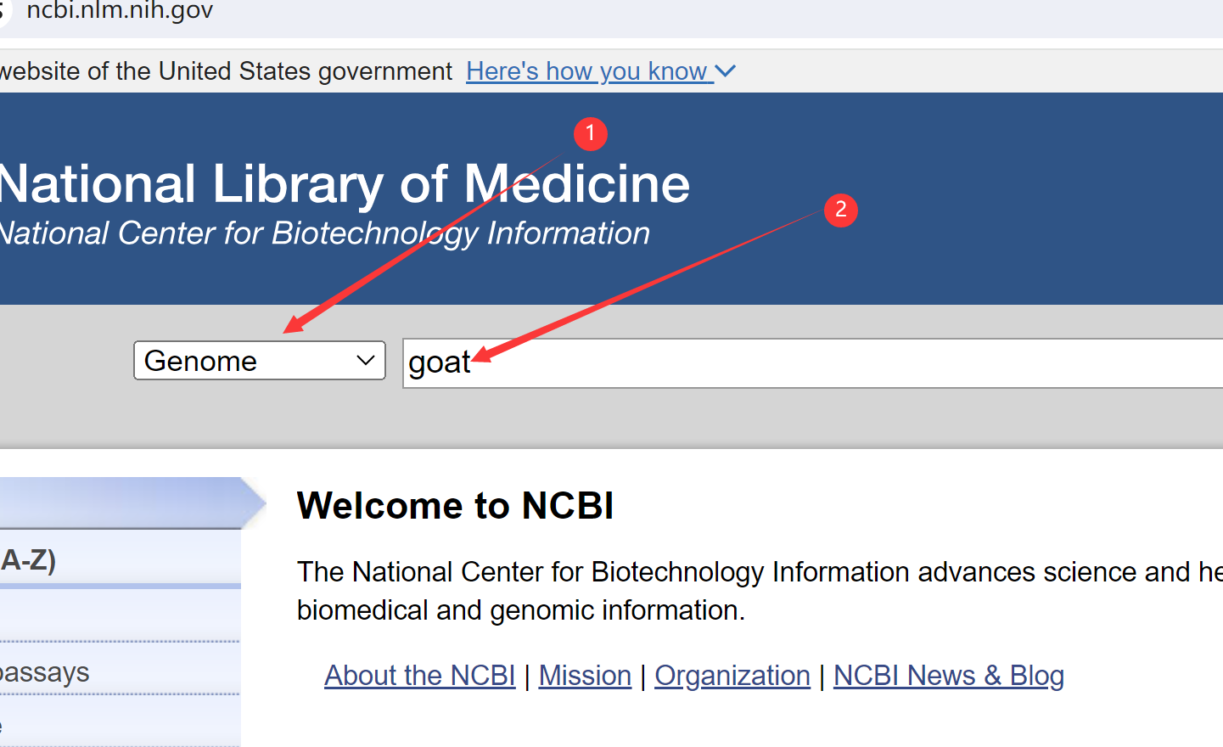Select the sidebar item ending in 'assays'

pos(47,672)
